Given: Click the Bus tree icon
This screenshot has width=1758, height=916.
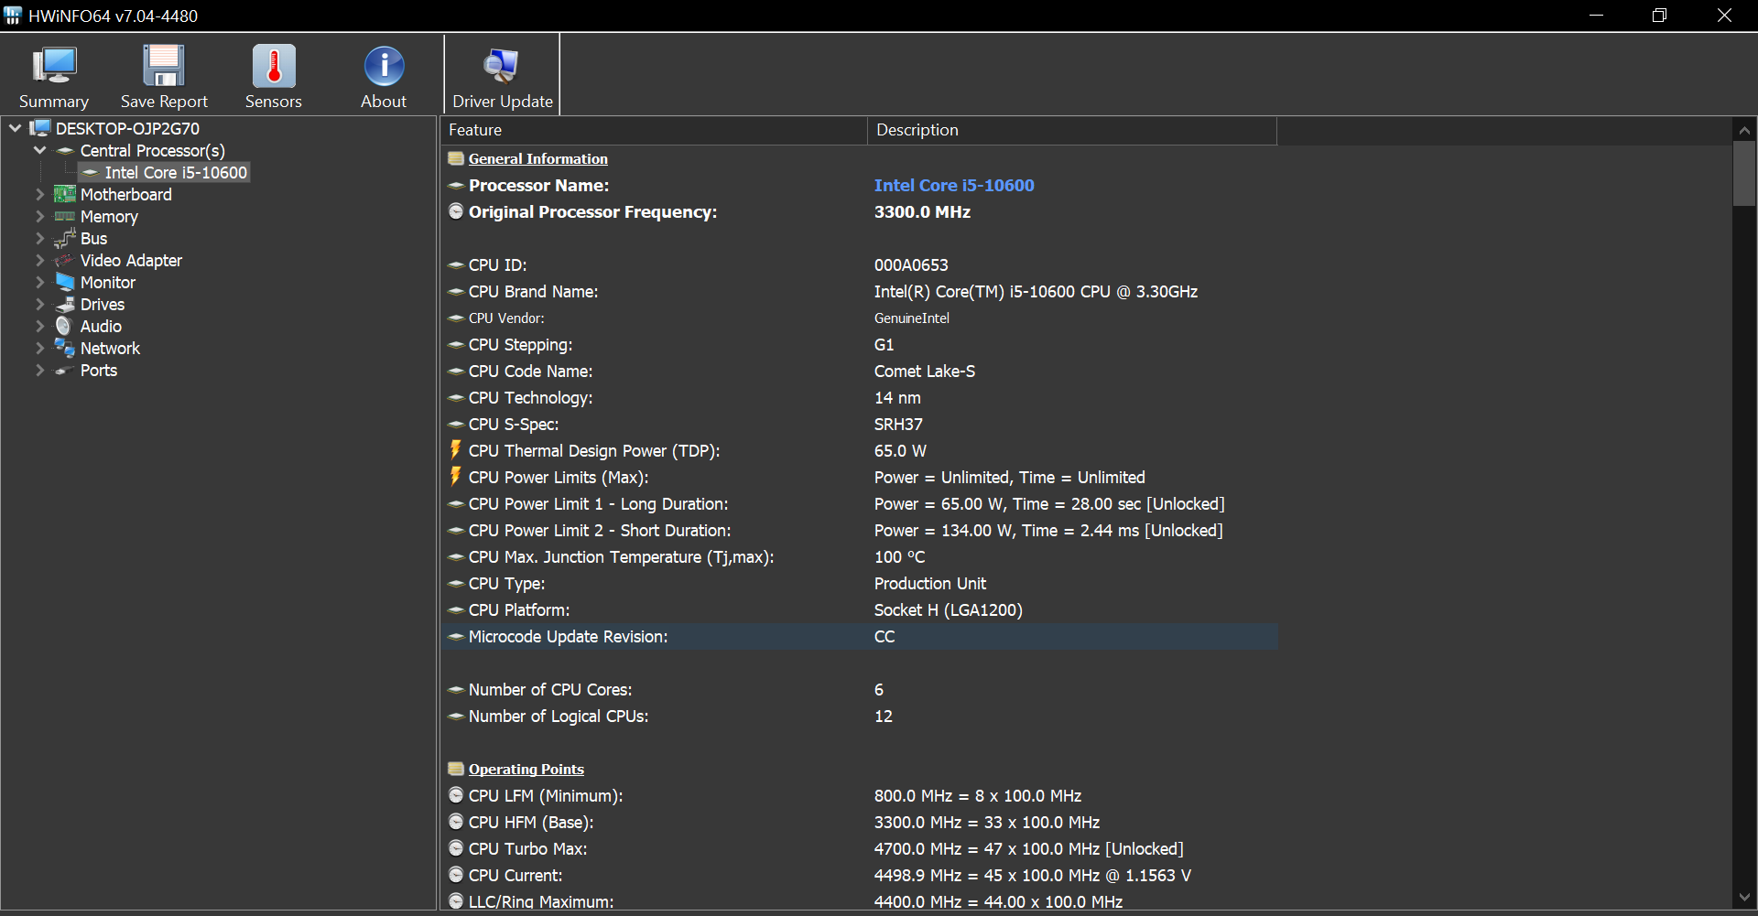Looking at the screenshot, I should (64, 238).
